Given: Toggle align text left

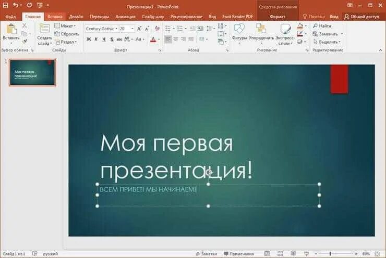Looking at the screenshot, I should [168, 40].
